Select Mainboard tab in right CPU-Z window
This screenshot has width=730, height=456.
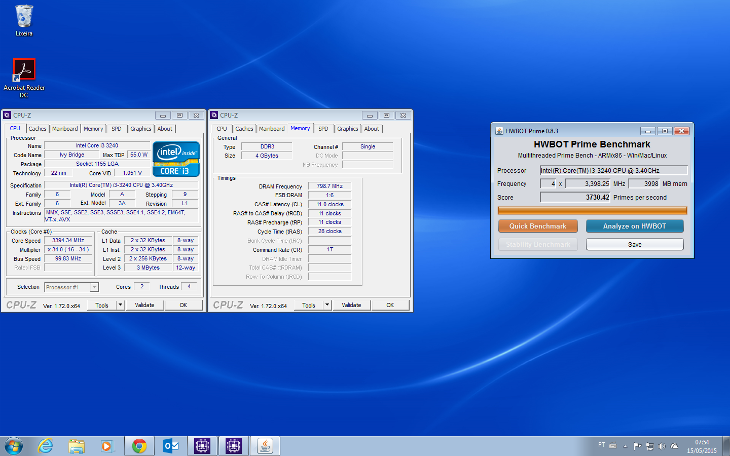pos(272,129)
